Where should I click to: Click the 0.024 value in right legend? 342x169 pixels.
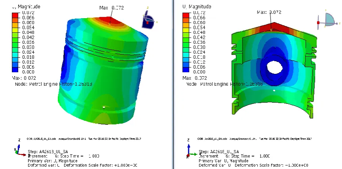click(x=199, y=53)
